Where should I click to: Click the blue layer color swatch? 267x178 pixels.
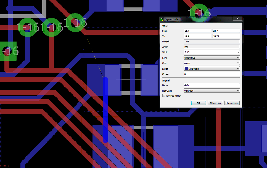186,69
